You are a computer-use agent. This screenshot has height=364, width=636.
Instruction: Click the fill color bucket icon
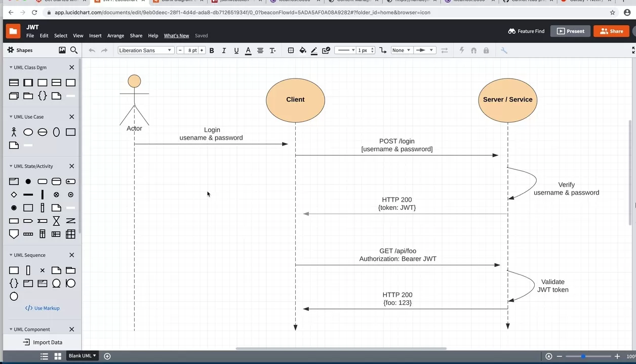[x=303, y=50]
